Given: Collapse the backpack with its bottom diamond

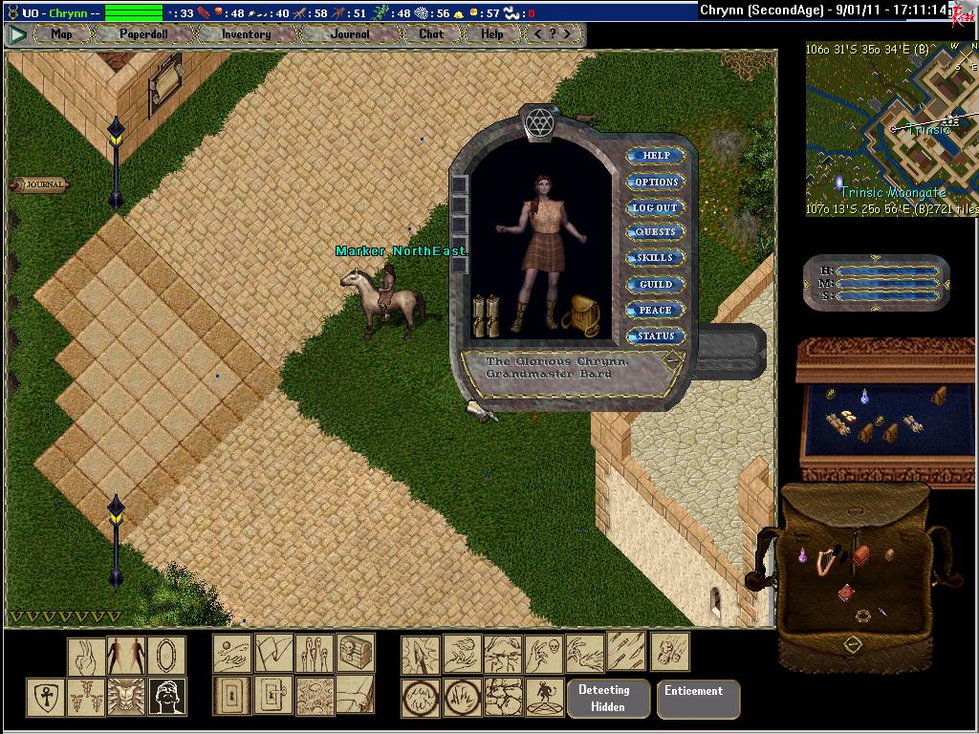Looking at the screenshot, I should [x=854, y=645].
